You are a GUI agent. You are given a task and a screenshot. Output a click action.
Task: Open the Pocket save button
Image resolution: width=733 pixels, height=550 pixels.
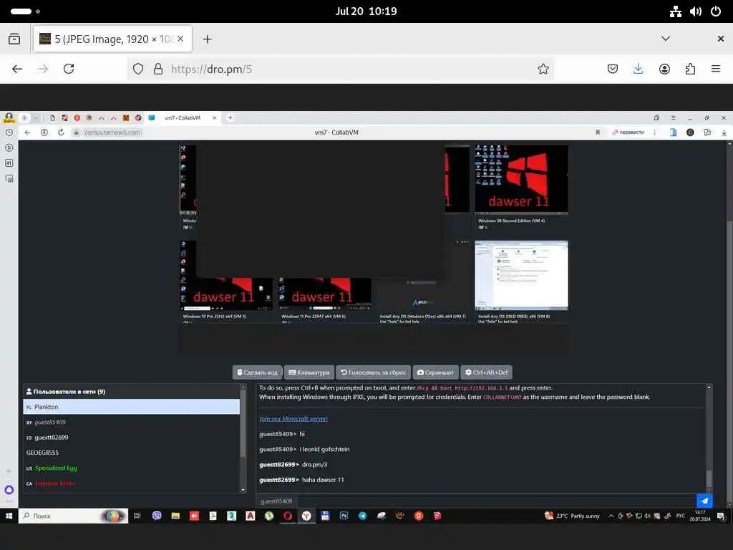[613, 69]
